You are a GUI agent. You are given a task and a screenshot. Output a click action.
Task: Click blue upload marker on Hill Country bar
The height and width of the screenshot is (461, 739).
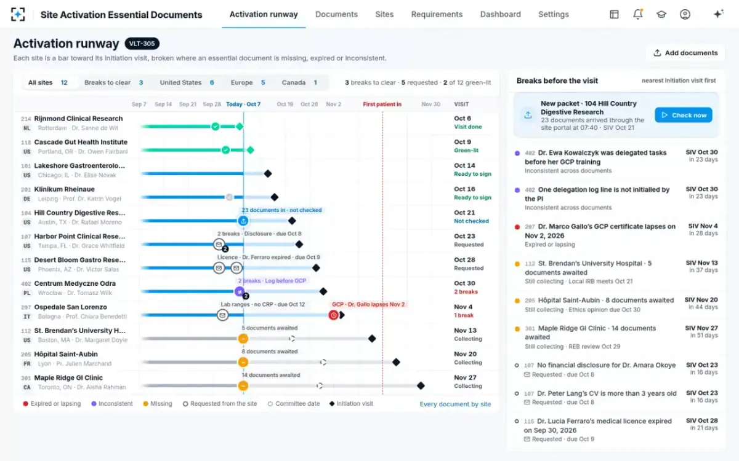click(x=243, y=221)
